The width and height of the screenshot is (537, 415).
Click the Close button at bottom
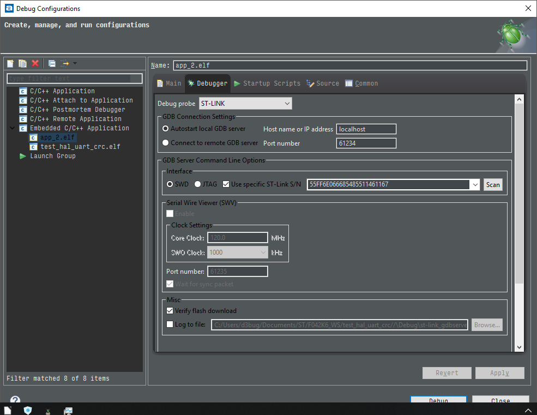point(500,400)
